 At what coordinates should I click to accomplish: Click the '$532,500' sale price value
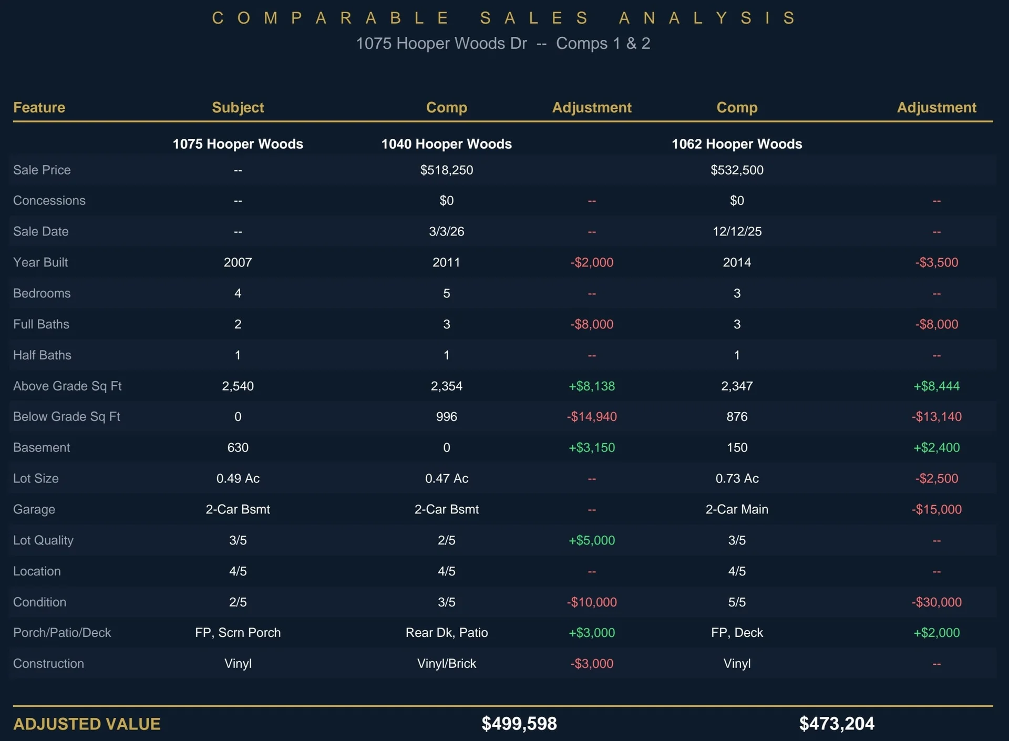[737, 170]
